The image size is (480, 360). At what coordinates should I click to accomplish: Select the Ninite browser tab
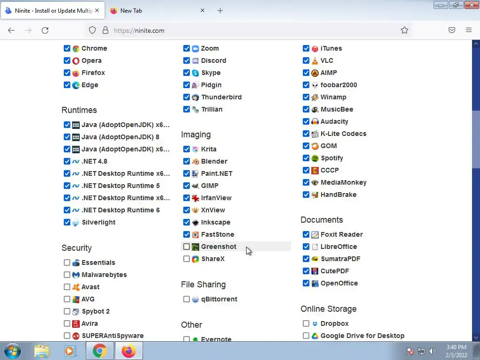[52, 11]
